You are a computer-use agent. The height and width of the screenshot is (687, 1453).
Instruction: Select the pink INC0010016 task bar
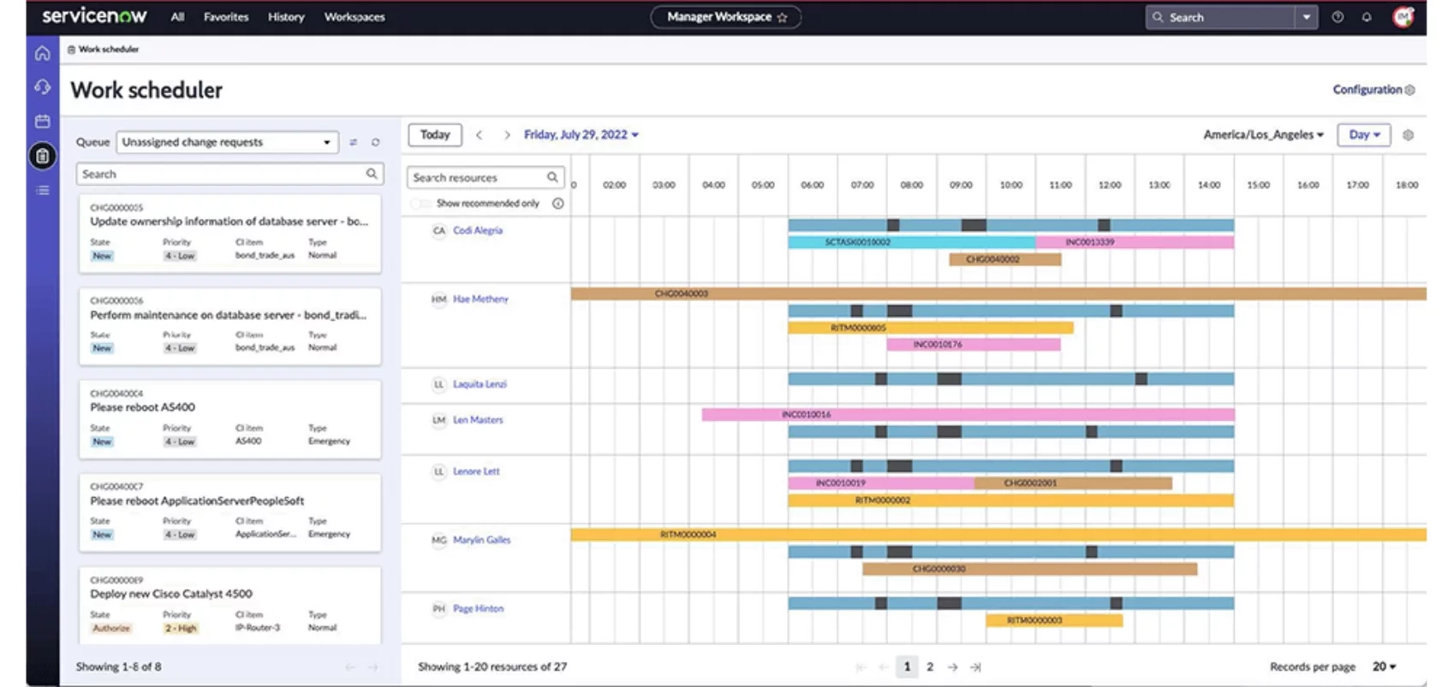click(968, 414)
